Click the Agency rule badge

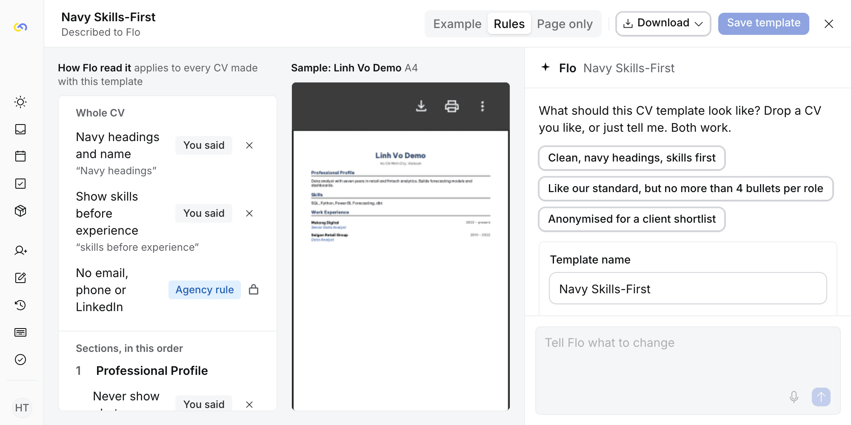coord(205,290)
